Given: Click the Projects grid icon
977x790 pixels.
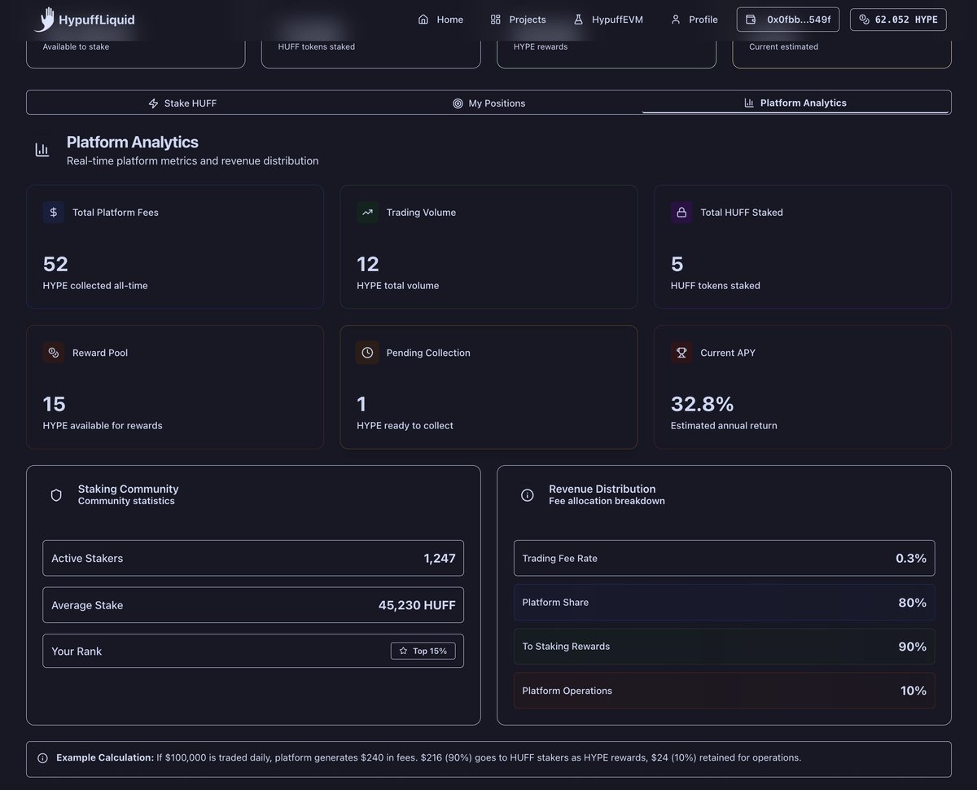Looking at the screenshot, I should 495,20.
